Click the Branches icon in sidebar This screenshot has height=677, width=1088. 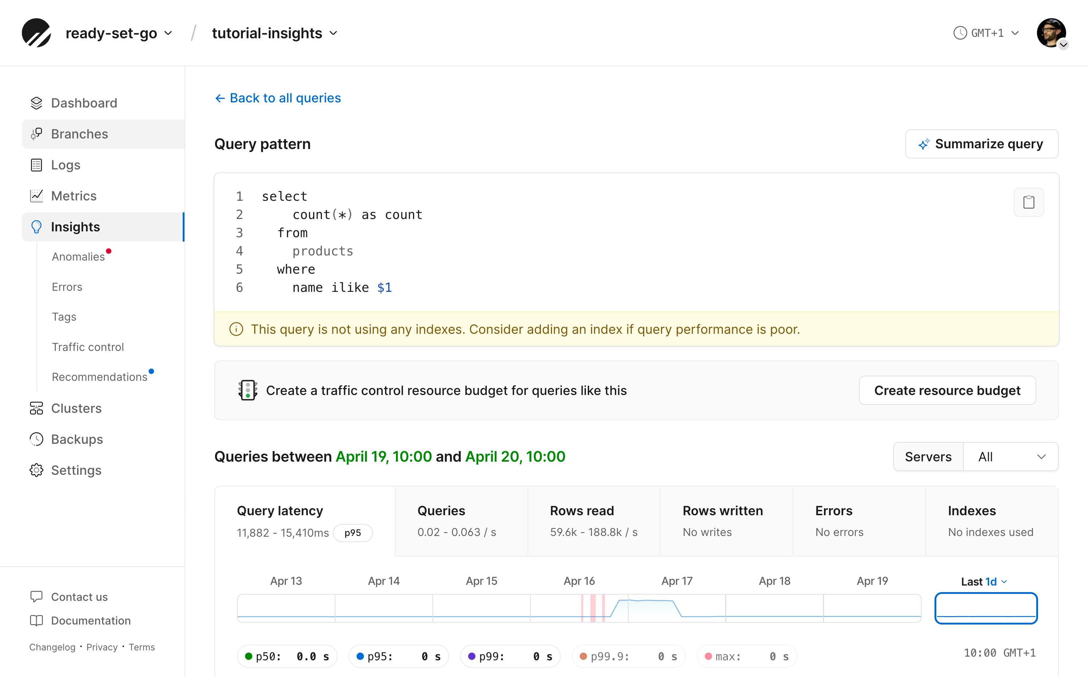pyautogui.click(x=36, y=134)
